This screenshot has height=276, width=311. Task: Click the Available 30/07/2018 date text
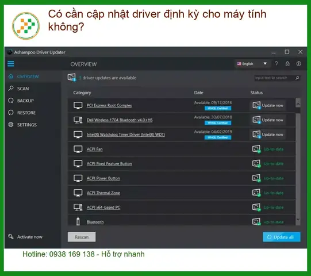click(213, 117)
